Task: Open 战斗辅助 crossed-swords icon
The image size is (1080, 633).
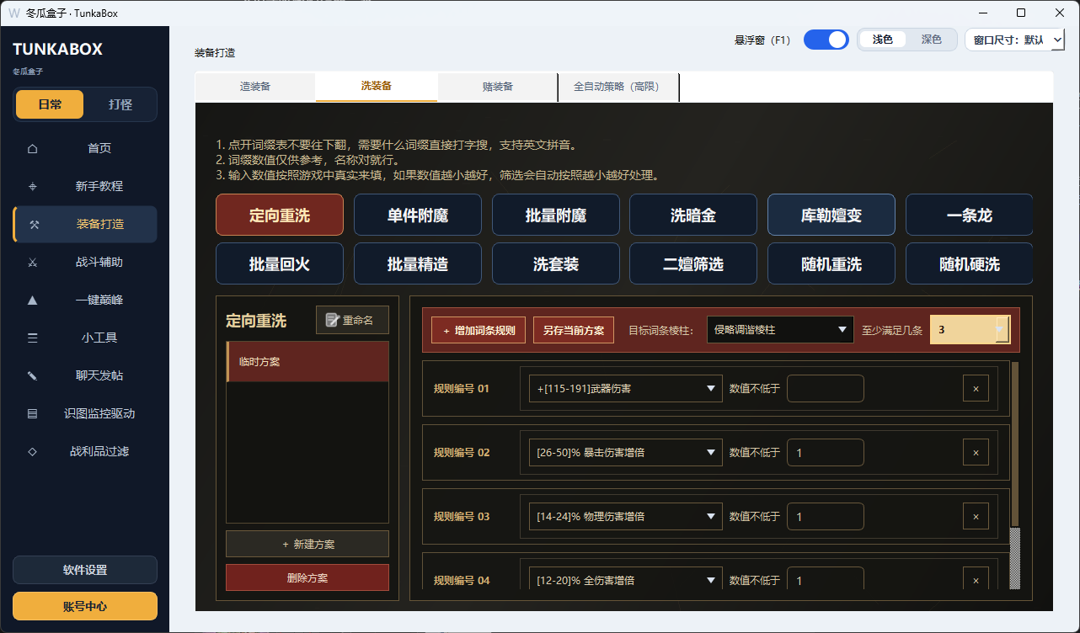Action: [33, 263]
